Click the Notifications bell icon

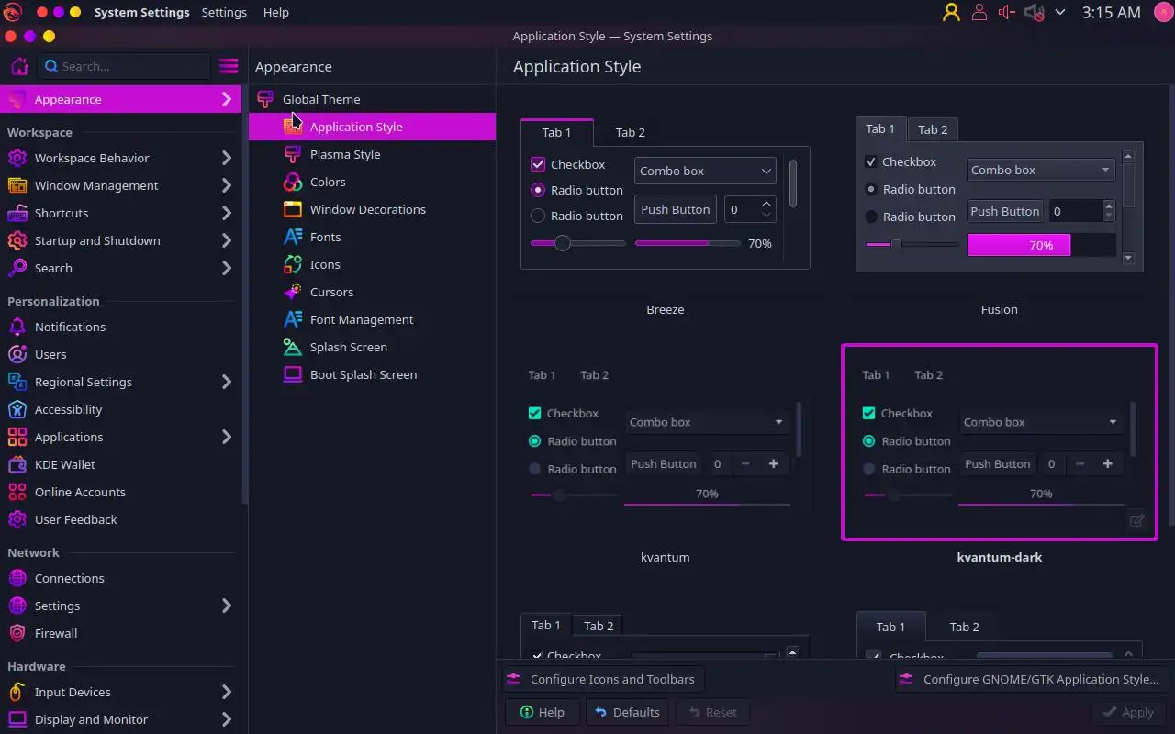17,327
